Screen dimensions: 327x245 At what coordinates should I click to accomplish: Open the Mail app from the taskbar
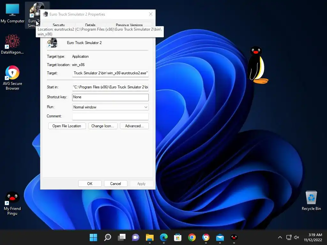pyautogui.click(x=220, y=237)
